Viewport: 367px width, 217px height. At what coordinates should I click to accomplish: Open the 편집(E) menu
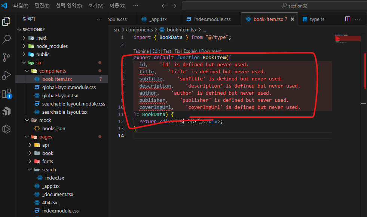(x=42, y=6)
